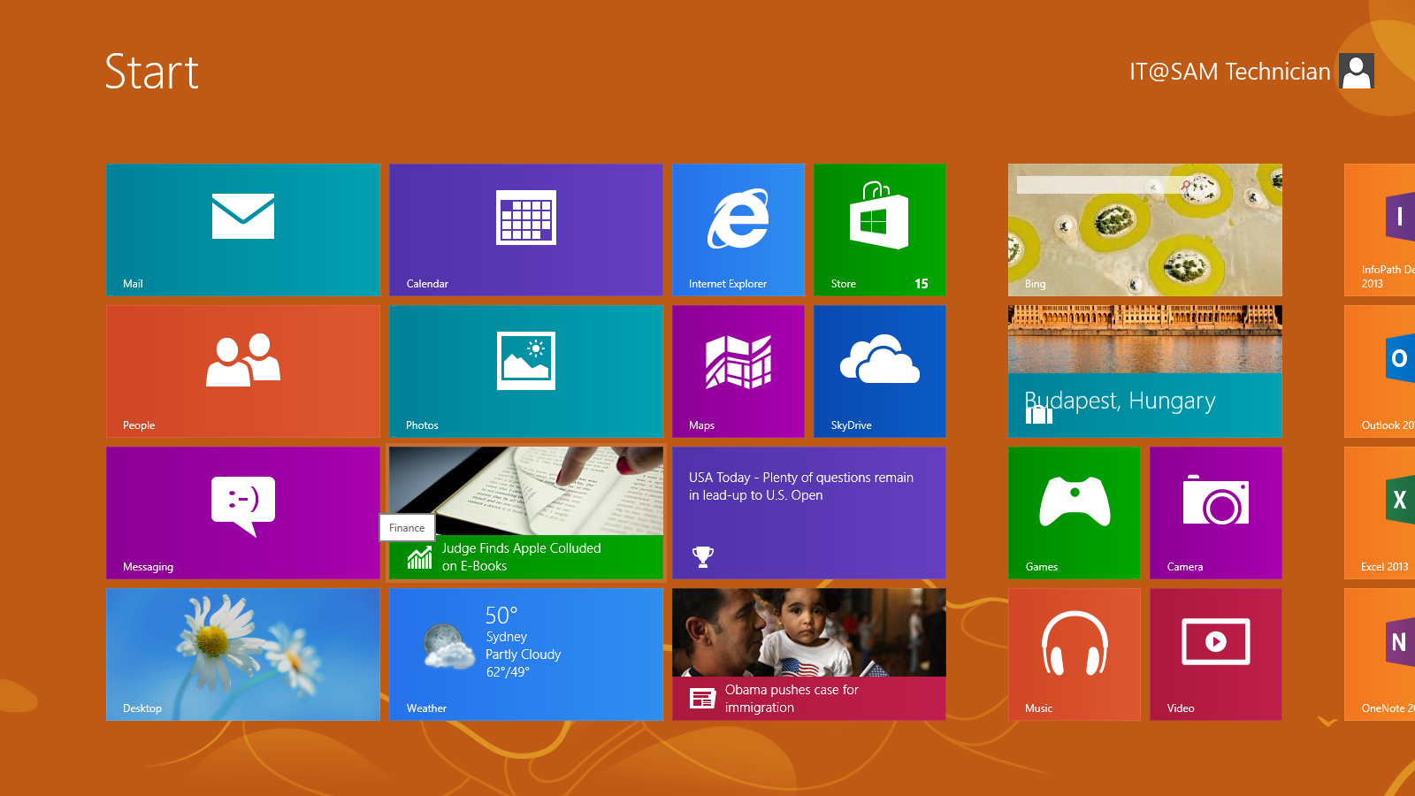Open the Photos tile
Viewport: 1415px width, 796px height.
coord(526,371)
